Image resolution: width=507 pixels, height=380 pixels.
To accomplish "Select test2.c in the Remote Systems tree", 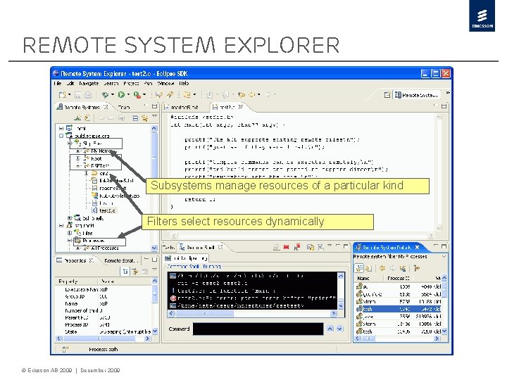I will click(107, 210).
